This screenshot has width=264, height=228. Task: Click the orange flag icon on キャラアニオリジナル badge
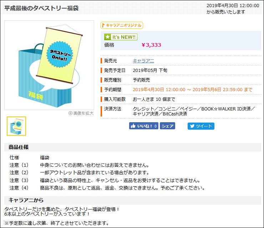coord(103,25)
